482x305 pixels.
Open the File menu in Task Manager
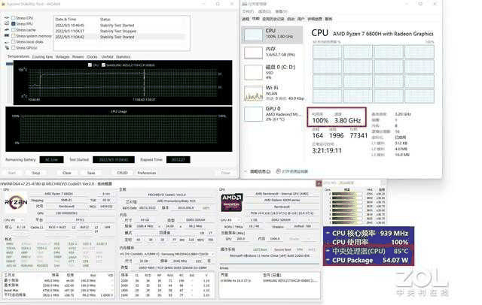[248, 11]
